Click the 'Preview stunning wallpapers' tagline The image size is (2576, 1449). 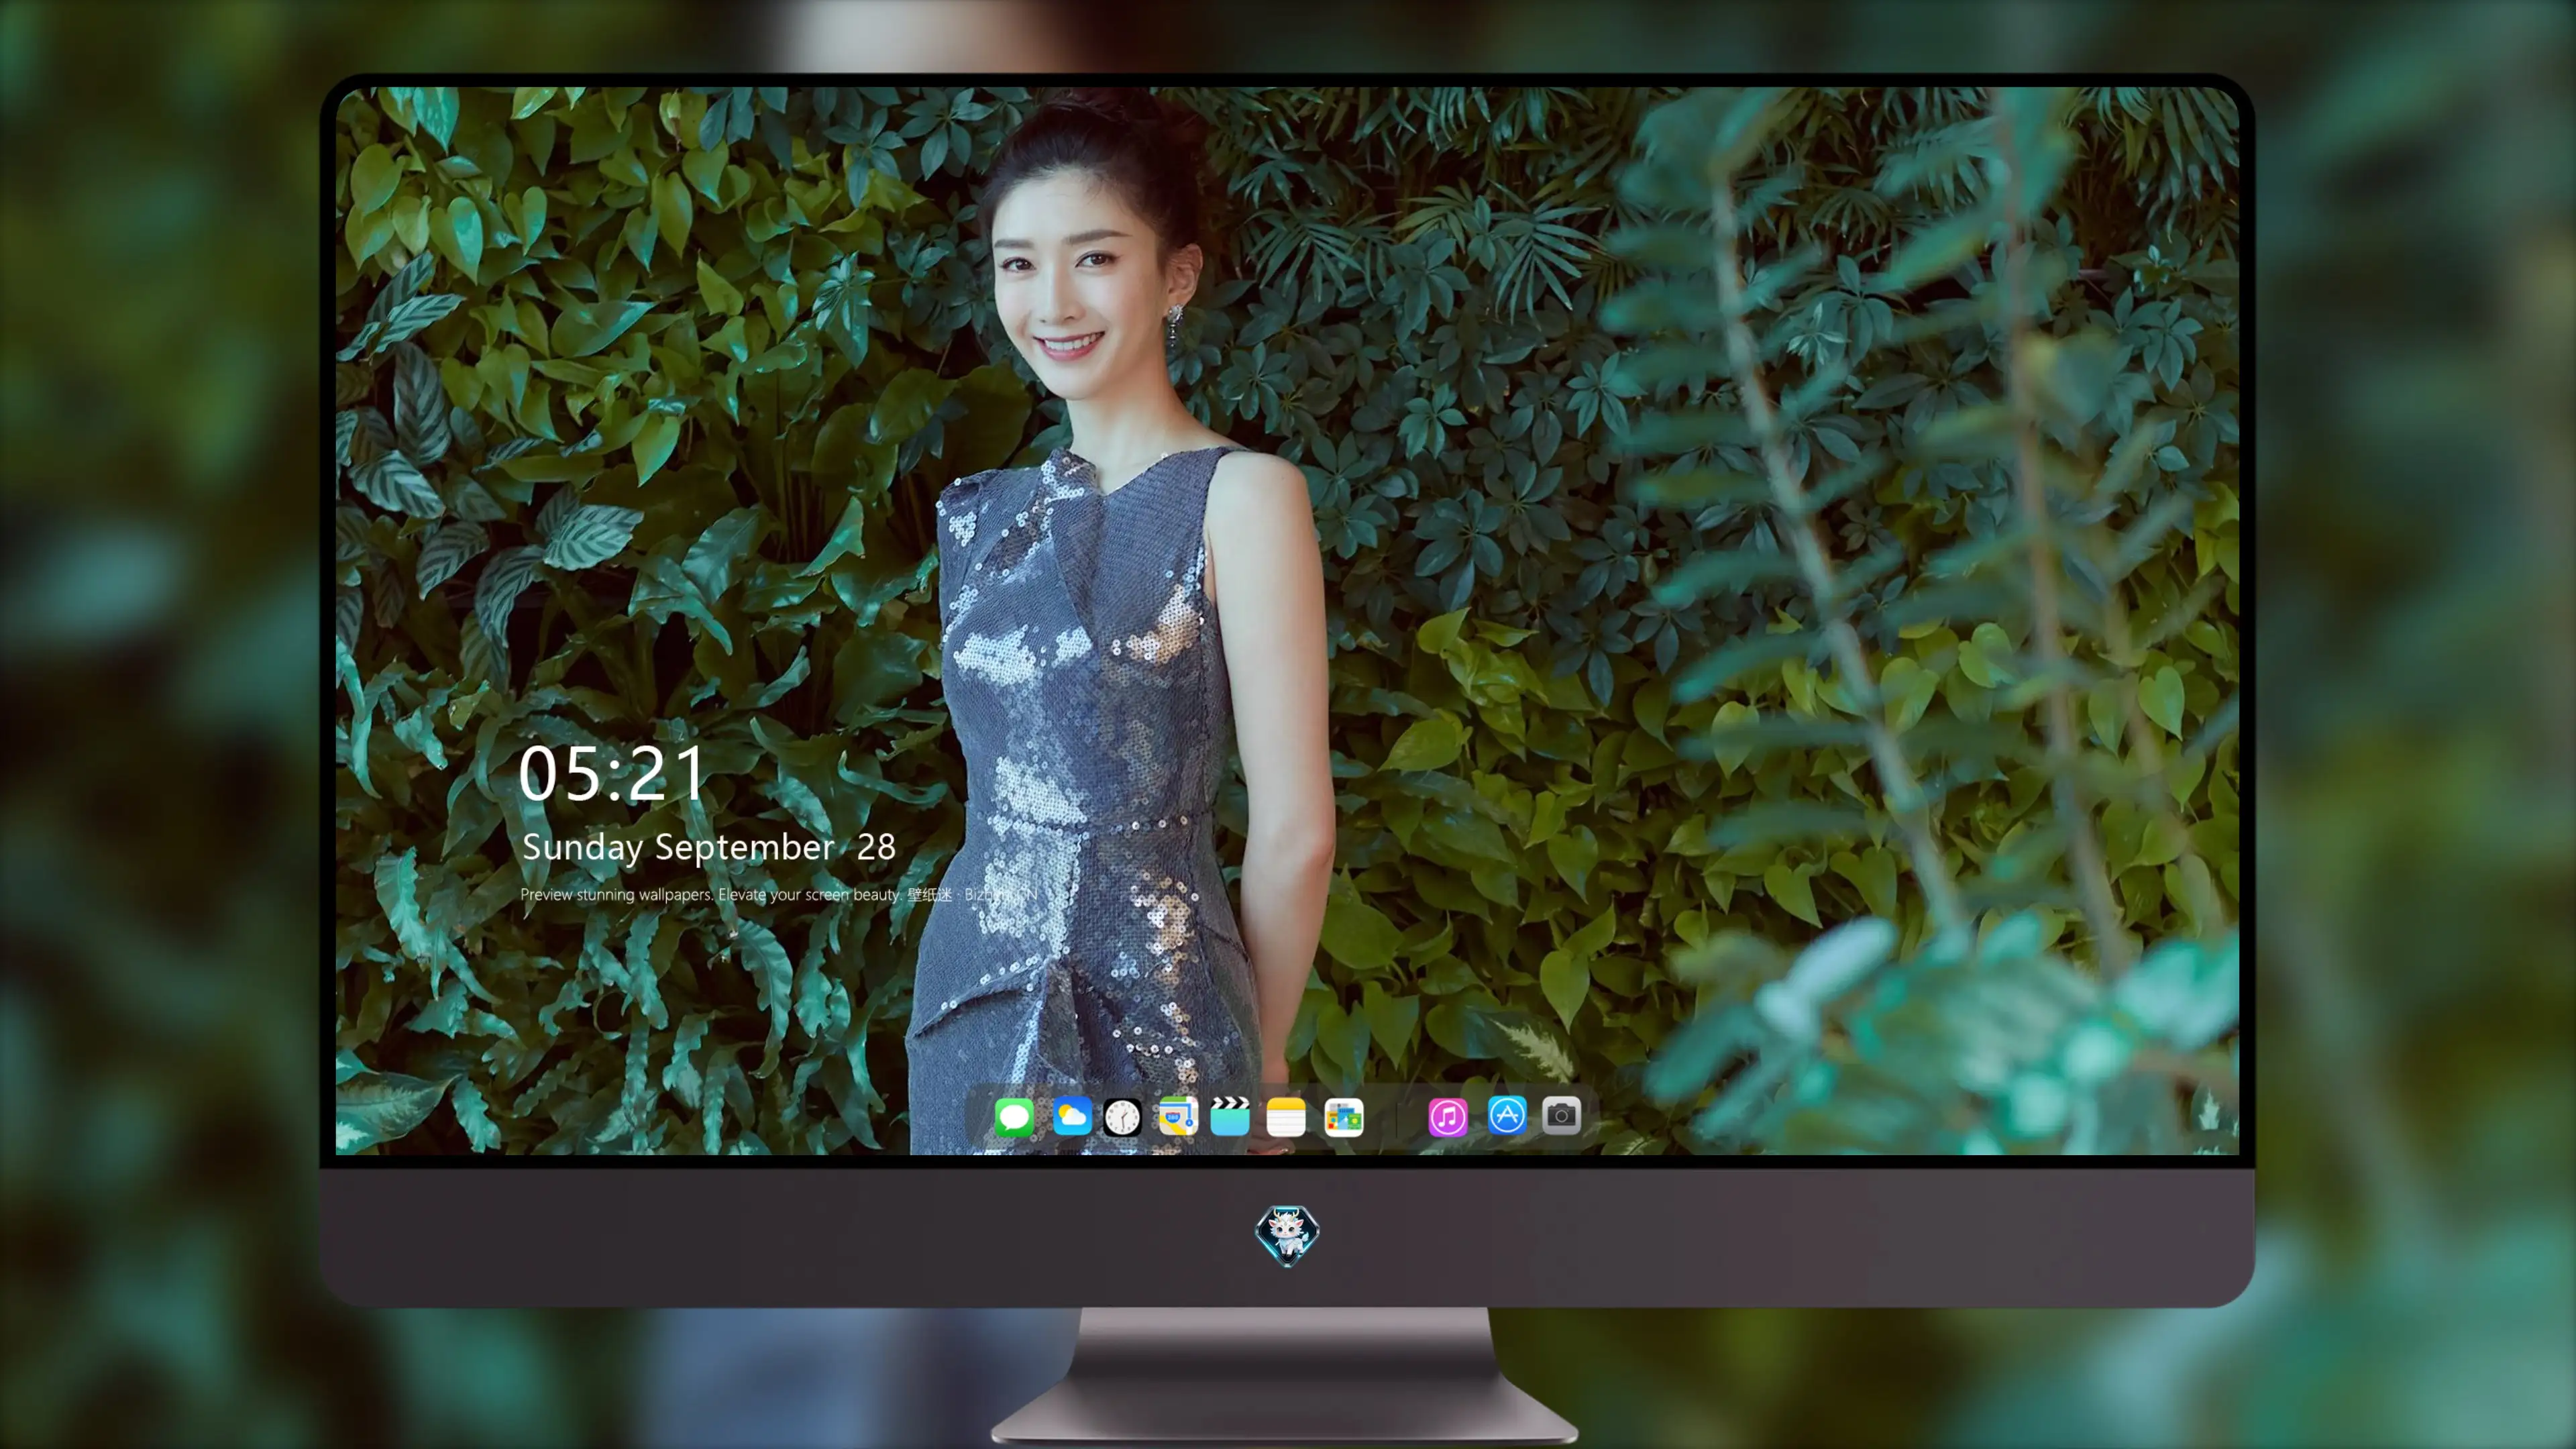[778, 894]
